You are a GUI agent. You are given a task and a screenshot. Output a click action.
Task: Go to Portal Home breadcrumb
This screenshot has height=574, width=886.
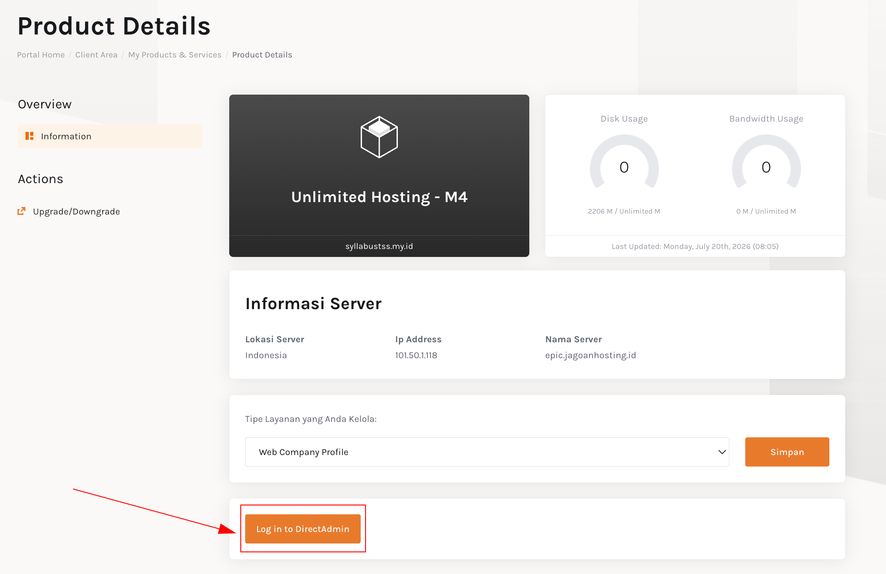(x=41, y=55)
